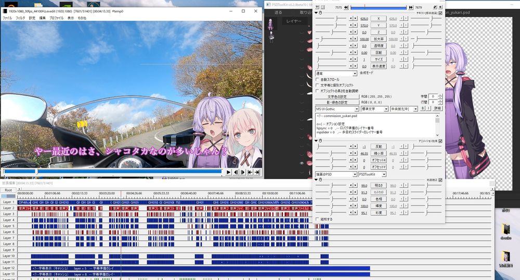The image size is (520, 280).
Task: Collapse the animation effect section triangle
Action: coord(316,141)
